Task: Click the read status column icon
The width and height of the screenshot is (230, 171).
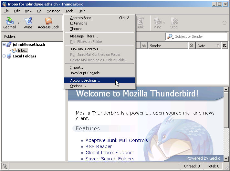Action: 144,46
